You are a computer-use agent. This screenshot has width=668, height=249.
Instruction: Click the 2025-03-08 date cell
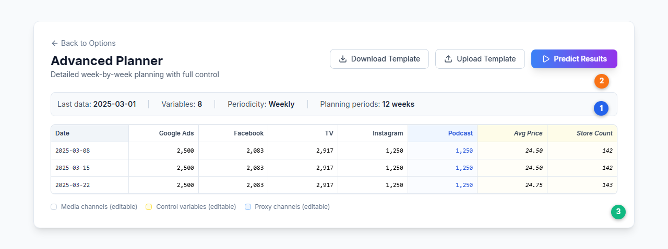(90, 151)
